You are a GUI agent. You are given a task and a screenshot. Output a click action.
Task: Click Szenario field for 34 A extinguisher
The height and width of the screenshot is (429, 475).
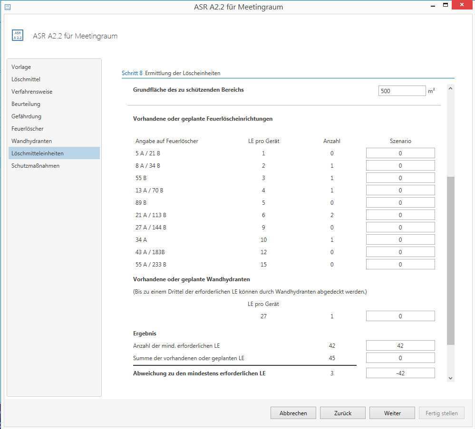pos(400,240)
